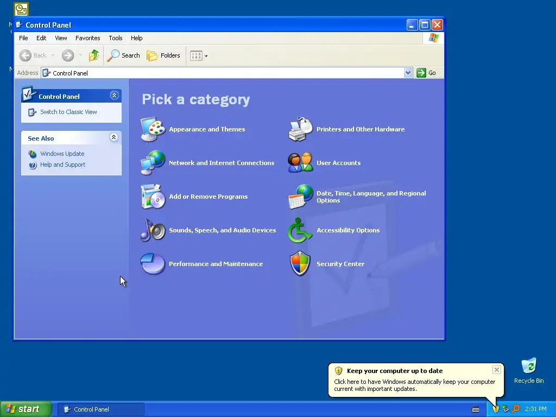Click the Switch to Classic View icon
556x417 pixels.
(32, 112)
